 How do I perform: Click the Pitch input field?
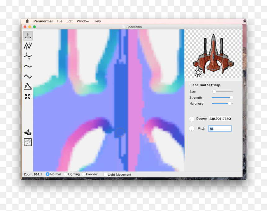coord(220,129)
